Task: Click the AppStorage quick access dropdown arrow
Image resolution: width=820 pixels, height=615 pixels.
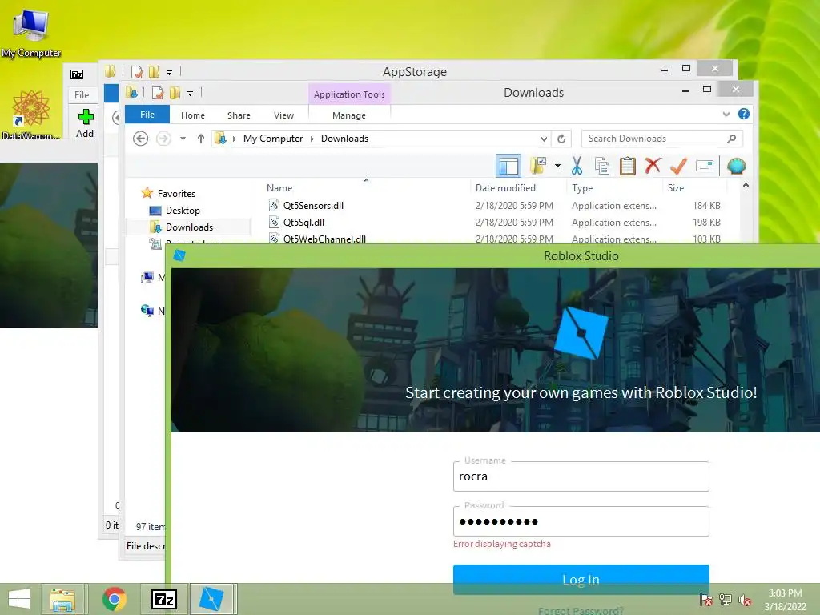Action: pyautogui.click(x=169, y=72)
